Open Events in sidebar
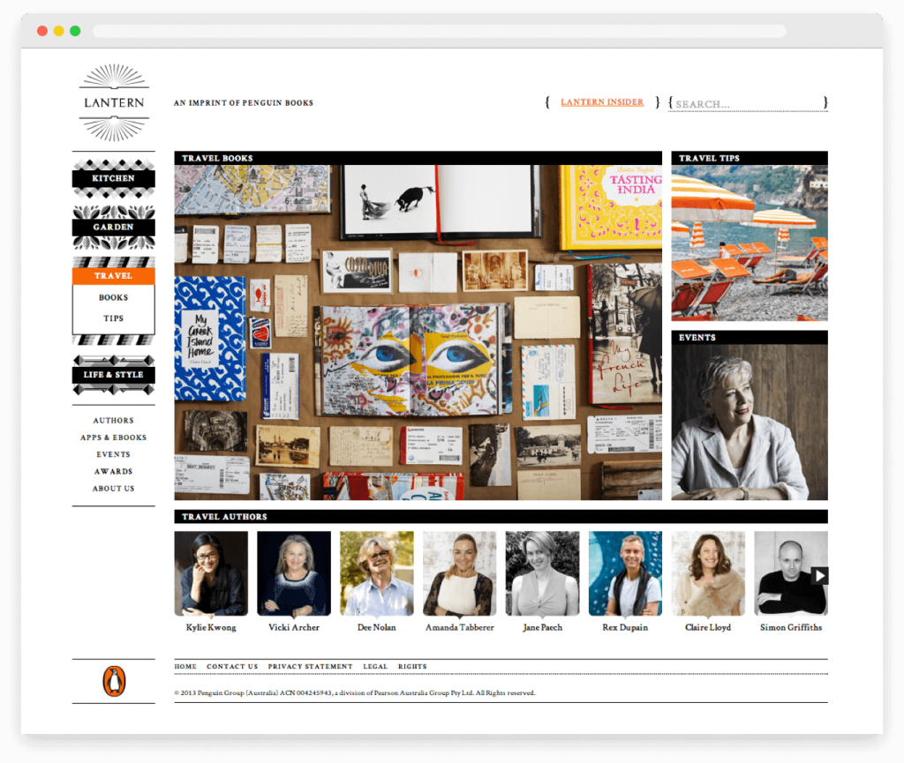This screenshot has width=904, height=763. point(114,454)
